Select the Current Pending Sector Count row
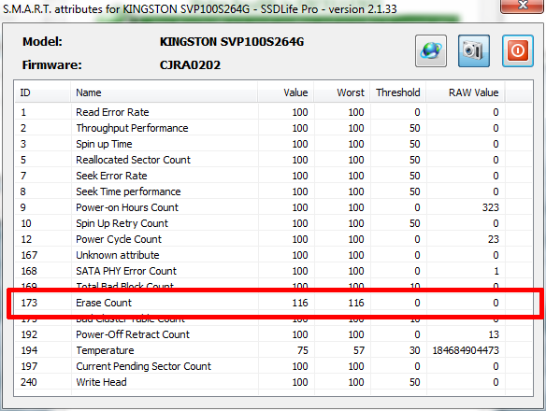This screenshot has width=546, height=411. 273,366
